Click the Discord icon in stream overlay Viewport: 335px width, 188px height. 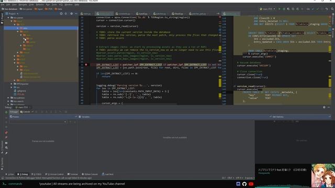pyautogui.click(x=238, y=184)
